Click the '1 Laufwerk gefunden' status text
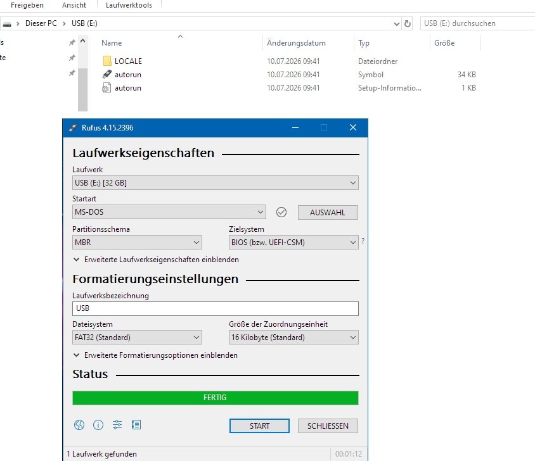Viewport: 535px width, 461px height. (101, 454)
